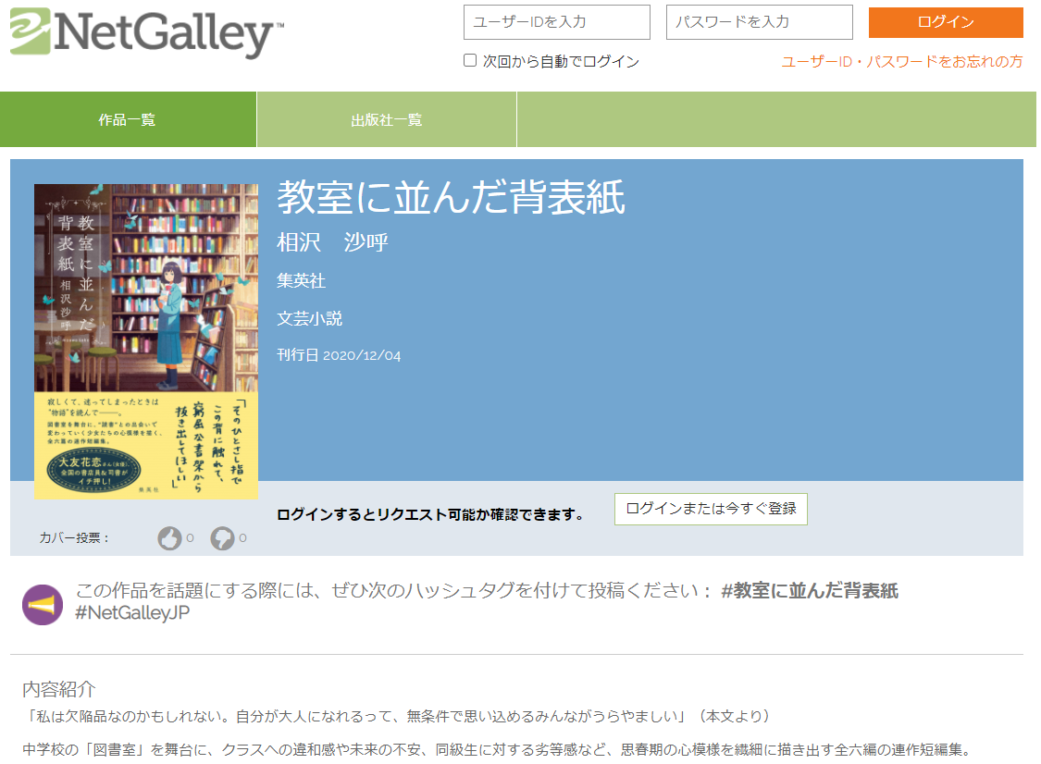Toggle 次回から自動でログイン checkbox

(470, 60)
